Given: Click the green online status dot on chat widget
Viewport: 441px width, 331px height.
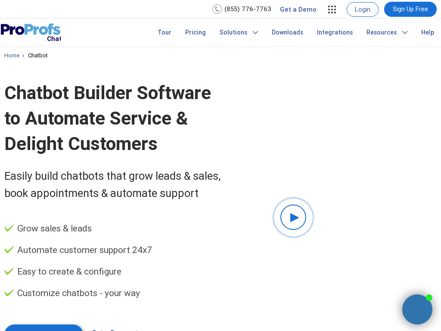Looking at the screenshot, I should (429, 297).
